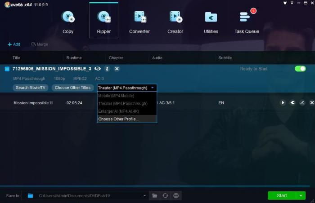
Task: Click the Runtime column header
Action: [x=74, y=58]
